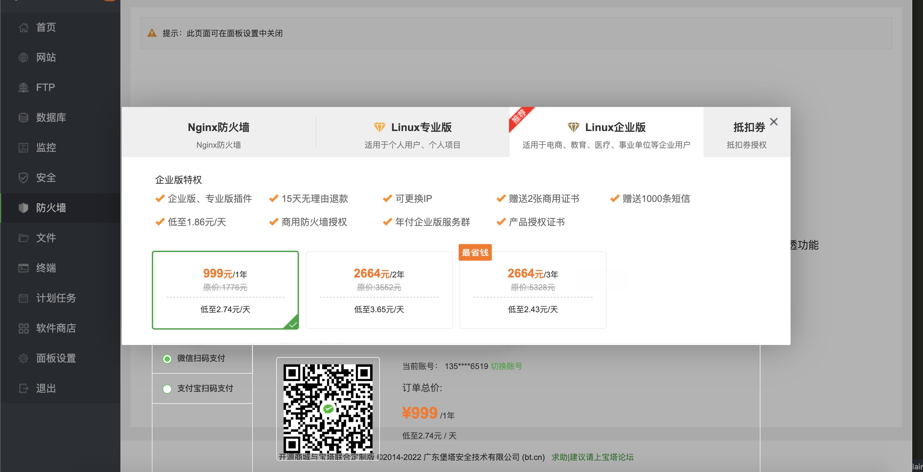Choose the 2664元/2年 plan card
The width and height of the screenshot is (923, 472).
379,290
